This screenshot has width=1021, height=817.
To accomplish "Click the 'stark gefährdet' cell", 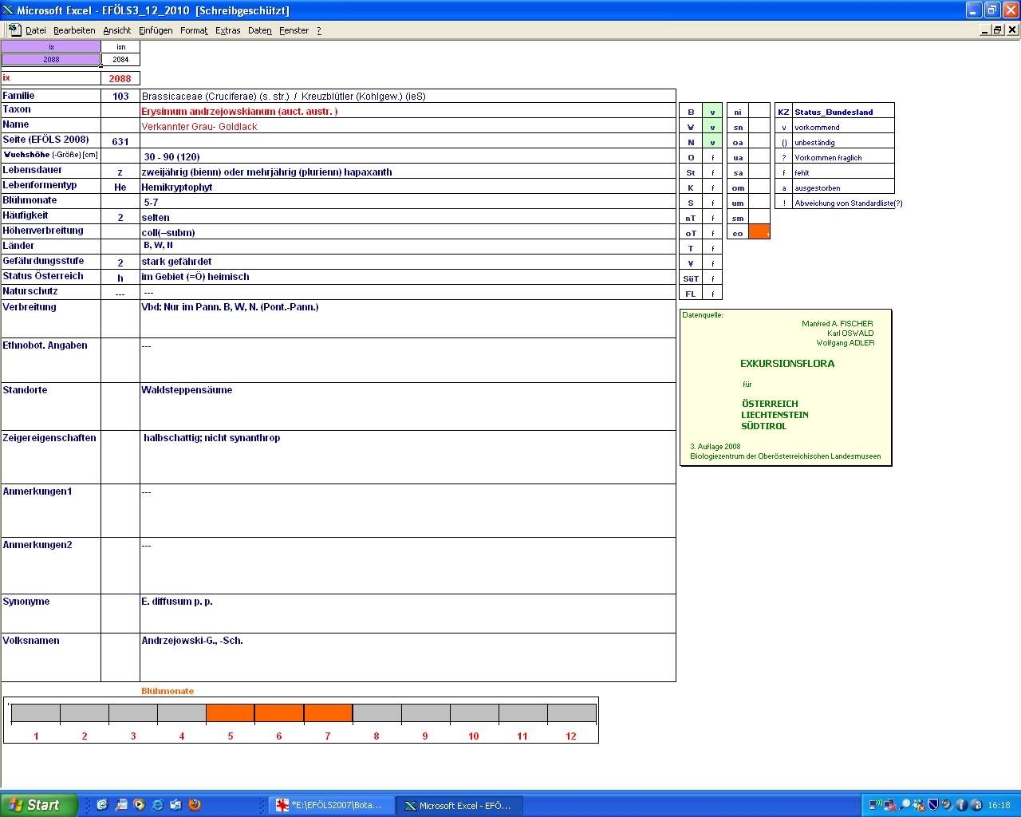I will tap(408, 262).
